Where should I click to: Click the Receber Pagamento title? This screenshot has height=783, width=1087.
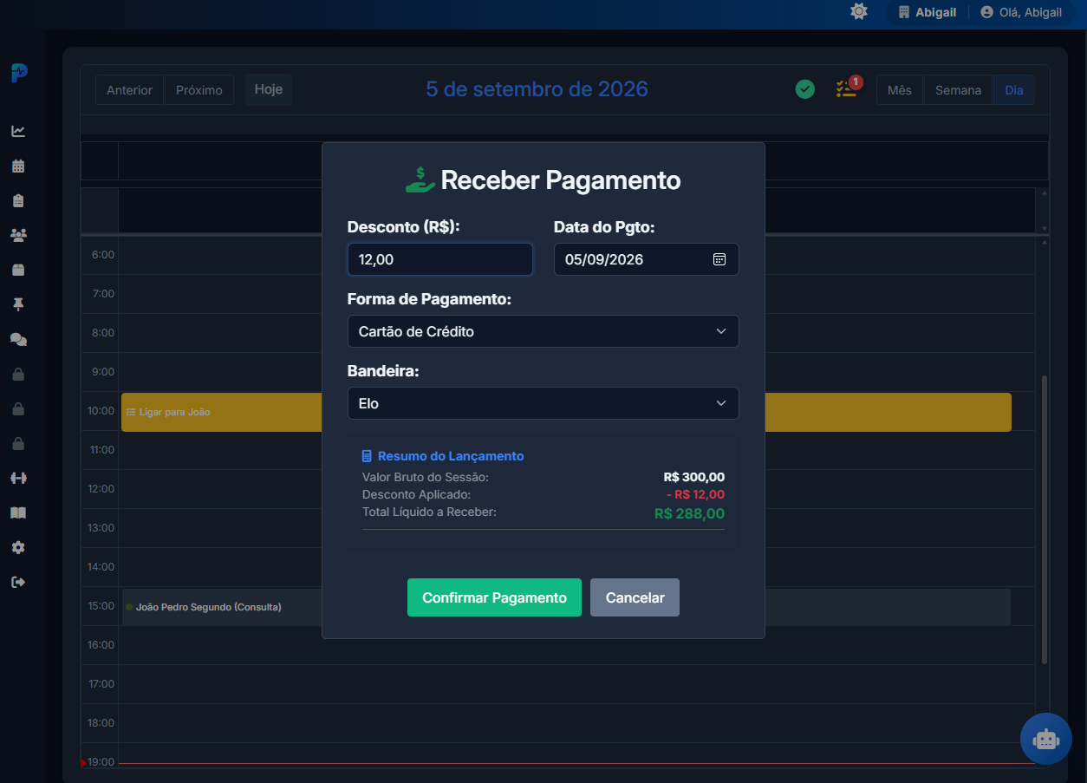[561, 180]
